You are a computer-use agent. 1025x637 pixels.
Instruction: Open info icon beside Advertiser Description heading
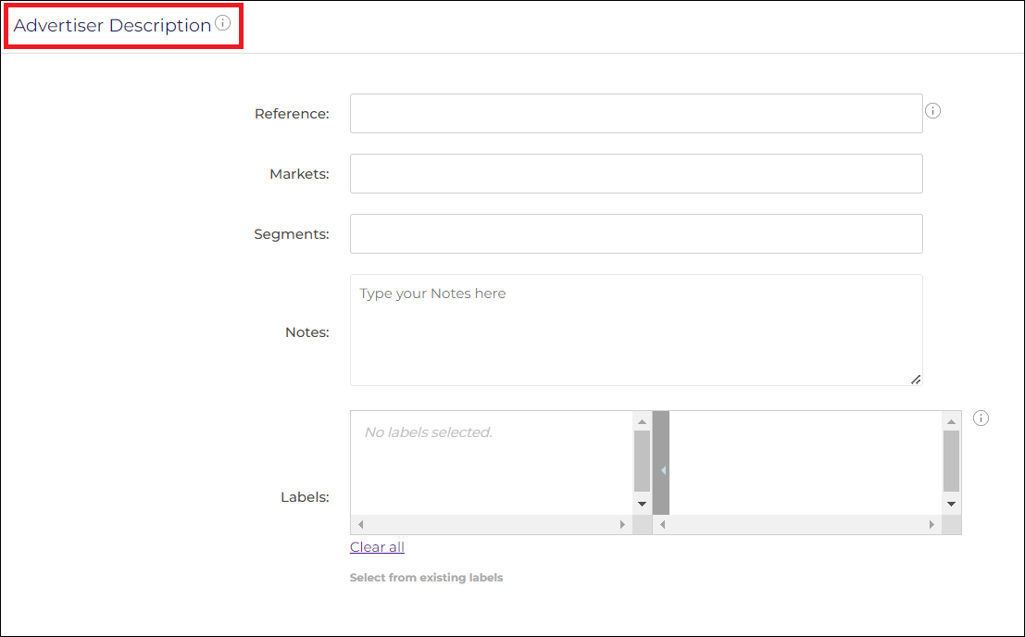coord(223,23)
